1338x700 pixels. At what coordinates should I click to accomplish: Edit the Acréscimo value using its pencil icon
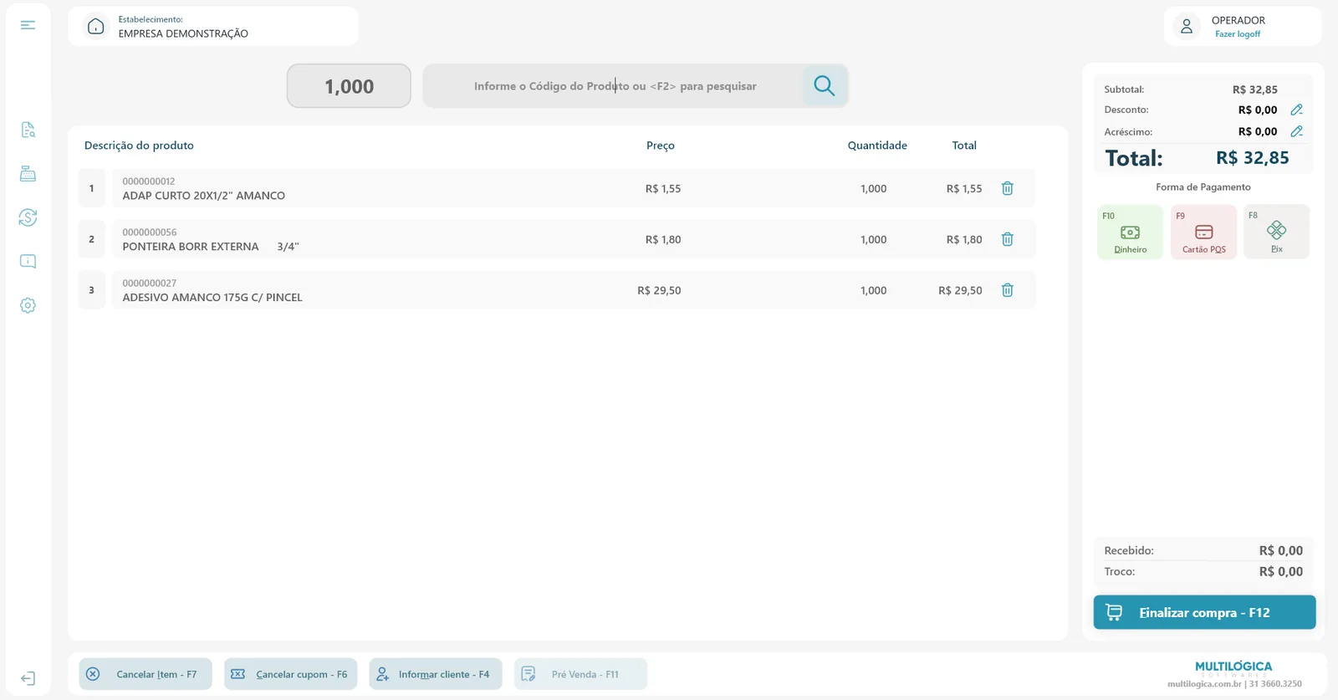click(x=1297, y=131)
